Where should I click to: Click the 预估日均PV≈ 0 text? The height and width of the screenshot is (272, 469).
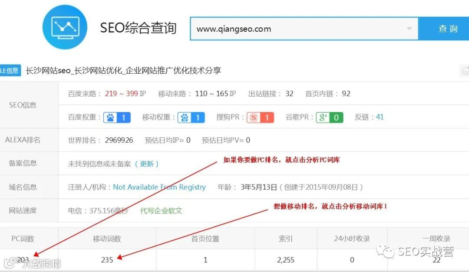(x=226, y=140)
